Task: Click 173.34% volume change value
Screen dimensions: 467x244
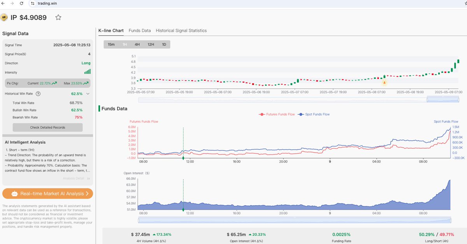Action: tap(162, 235)
